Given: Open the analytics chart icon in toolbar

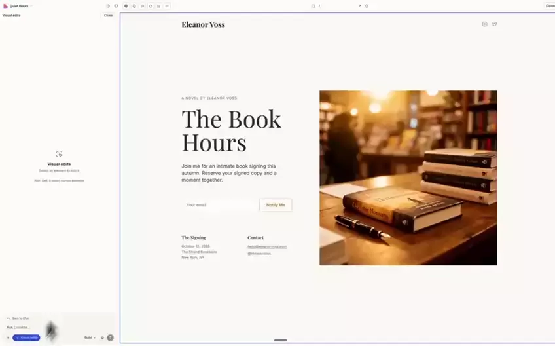Looking at the screenshot, I should pyautogui.click(x=158, y=6).
